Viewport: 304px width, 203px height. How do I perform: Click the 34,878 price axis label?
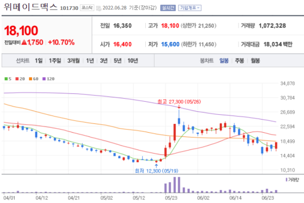point(287,83)
